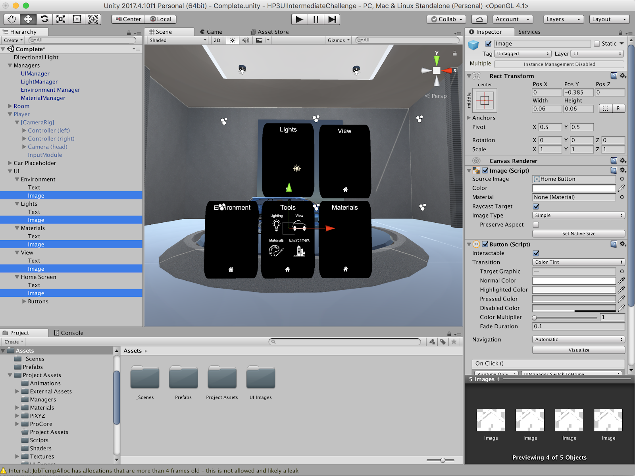Open the Layers dropdown
The image size is (635, 476).
563,19
